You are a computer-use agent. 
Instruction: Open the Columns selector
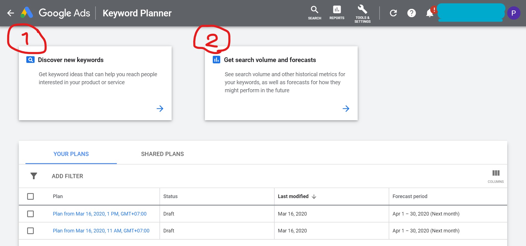pos(496,176)
